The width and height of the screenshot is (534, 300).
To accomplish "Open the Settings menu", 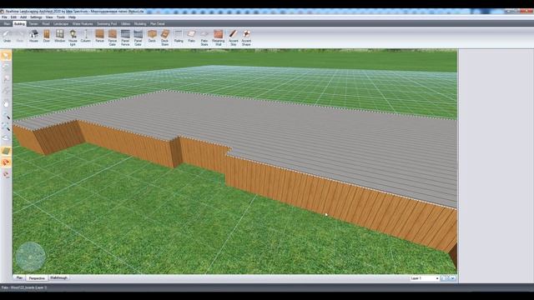I will coord(36,17).
